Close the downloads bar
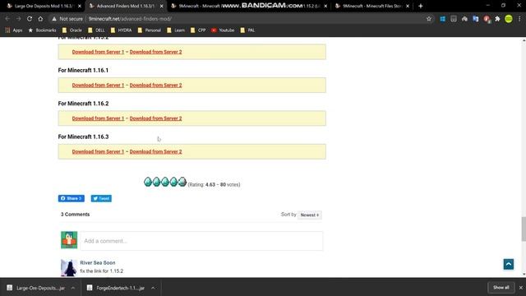This screenshot has height=296, width=526. coord(520,288)
